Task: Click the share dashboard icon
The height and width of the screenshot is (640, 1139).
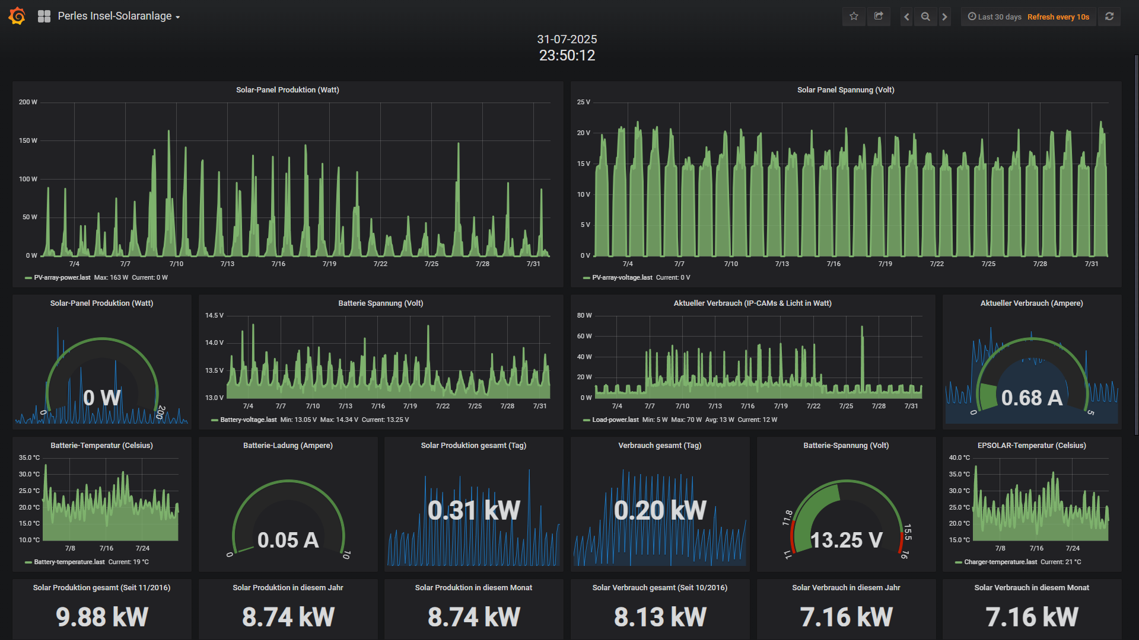Action: 879,17
